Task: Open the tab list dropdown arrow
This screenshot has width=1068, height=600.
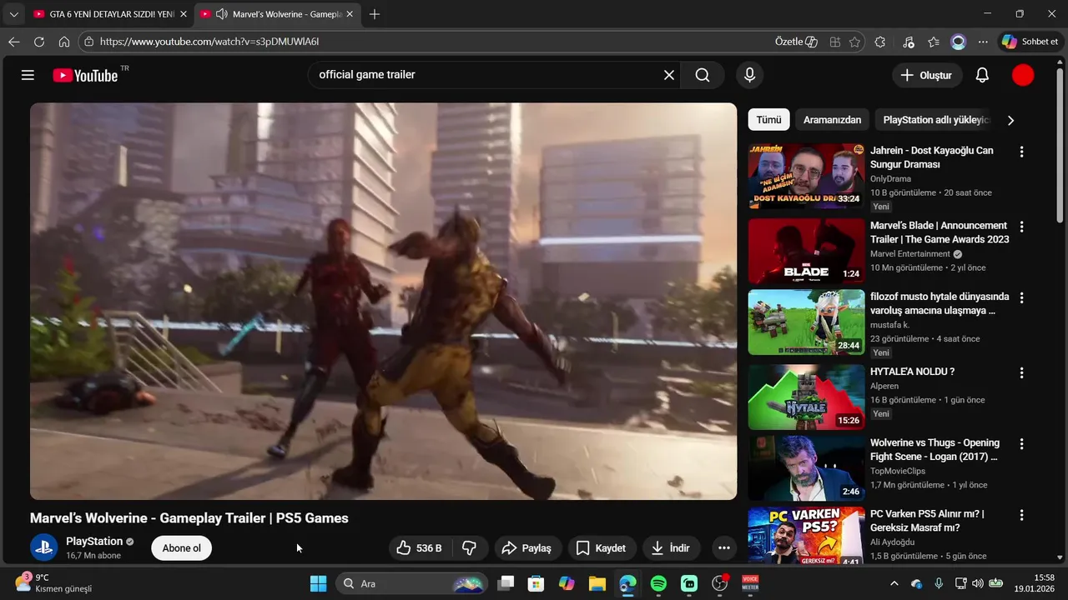Action: click(13, 14)
